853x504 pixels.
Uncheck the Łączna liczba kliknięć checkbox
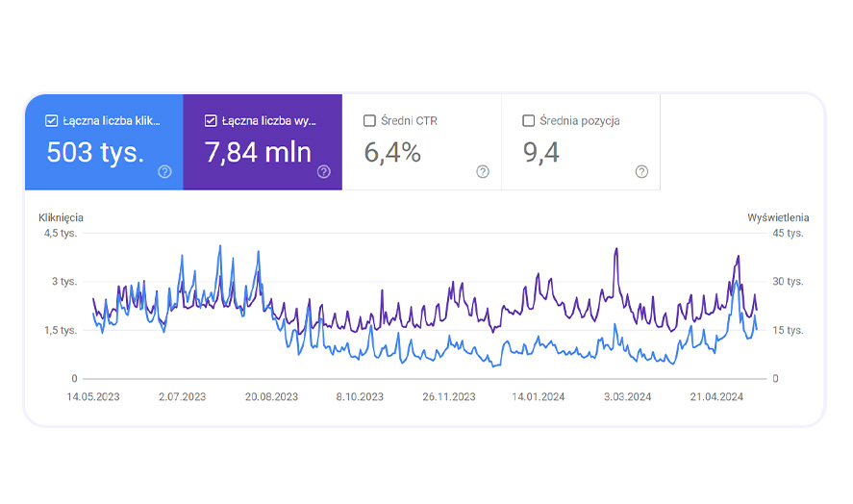[51, 121]
